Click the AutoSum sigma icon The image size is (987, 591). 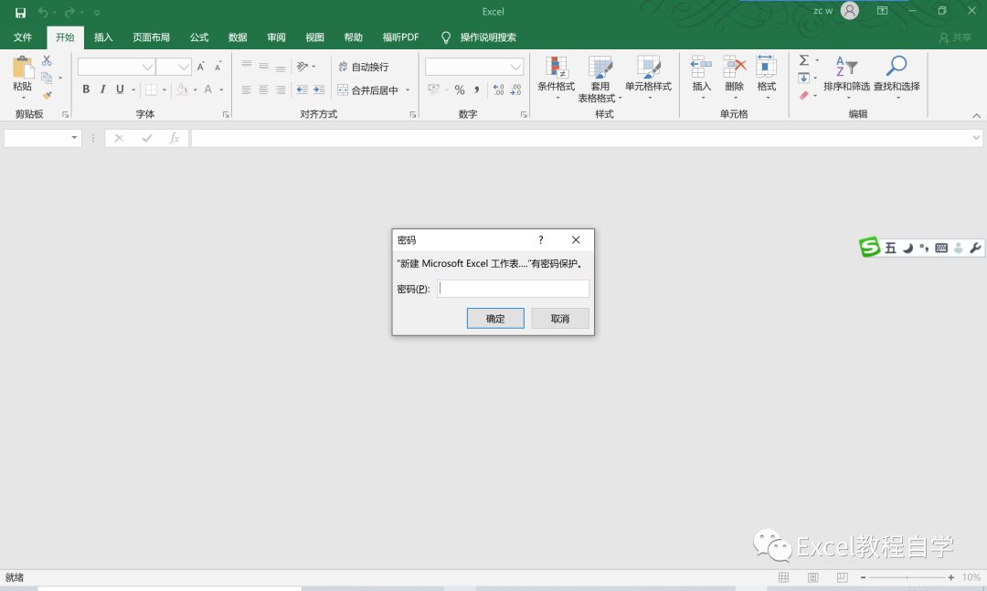click(804, 60)
